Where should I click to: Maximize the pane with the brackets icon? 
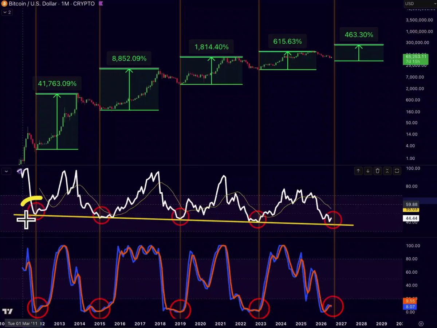pos(397,171)
